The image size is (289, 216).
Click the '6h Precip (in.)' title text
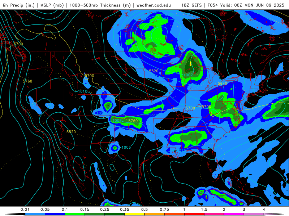(19, 5)
